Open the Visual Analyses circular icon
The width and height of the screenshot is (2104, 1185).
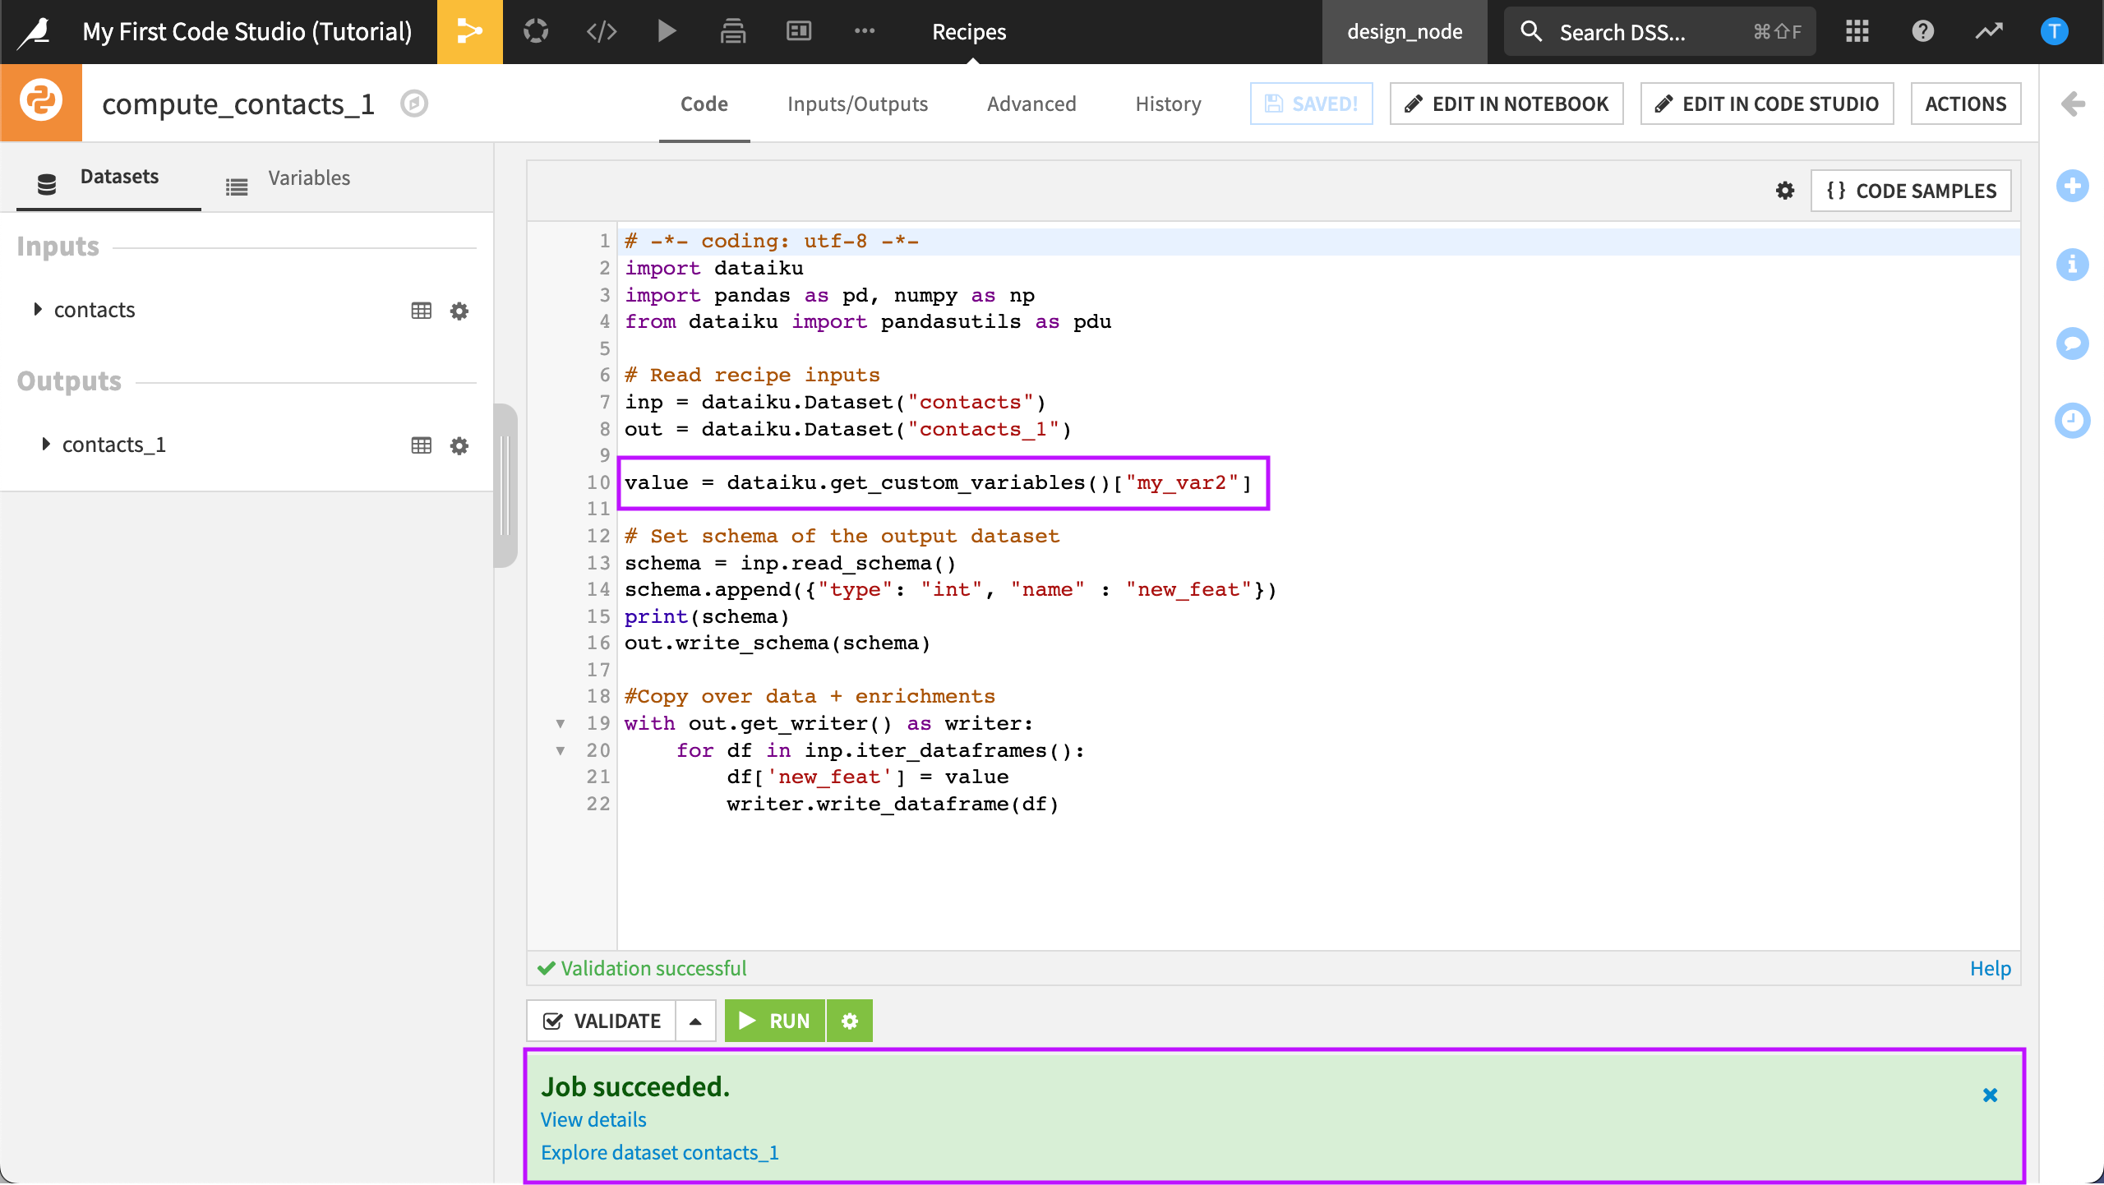pyautogui.click(x=536, y=32)
